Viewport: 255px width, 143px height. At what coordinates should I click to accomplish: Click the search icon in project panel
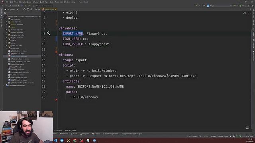coord(5,13)
